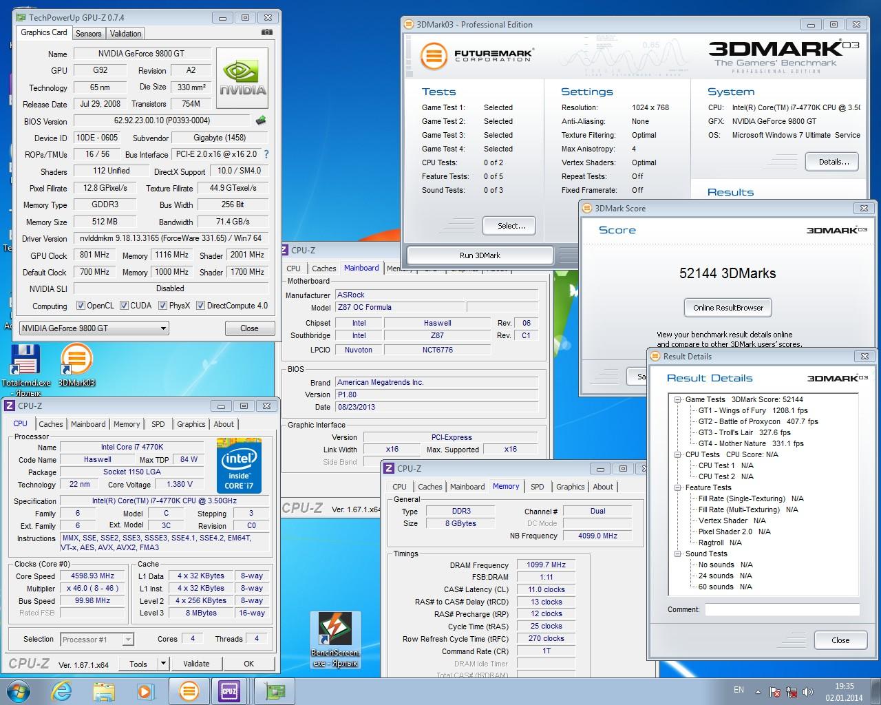The height and width of the screenshot is (705, 881).
Task: Click the GPU-Z screenshot camera icon
Action: coord(267,32)
